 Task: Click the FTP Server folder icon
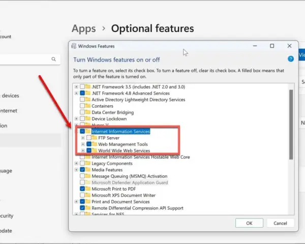95,138
